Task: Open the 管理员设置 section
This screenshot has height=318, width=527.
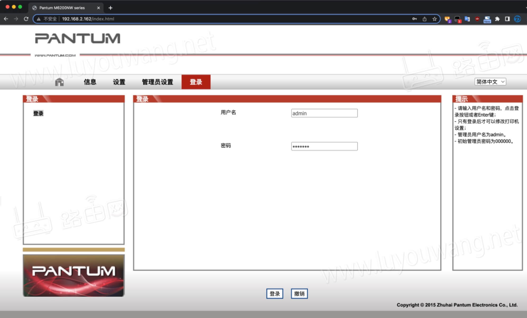Action: pos(157,82)
